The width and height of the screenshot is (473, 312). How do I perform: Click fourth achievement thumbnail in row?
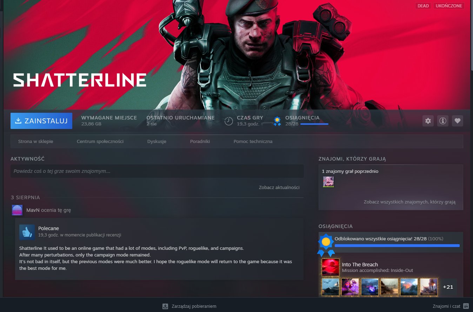[x=389, y=287]
